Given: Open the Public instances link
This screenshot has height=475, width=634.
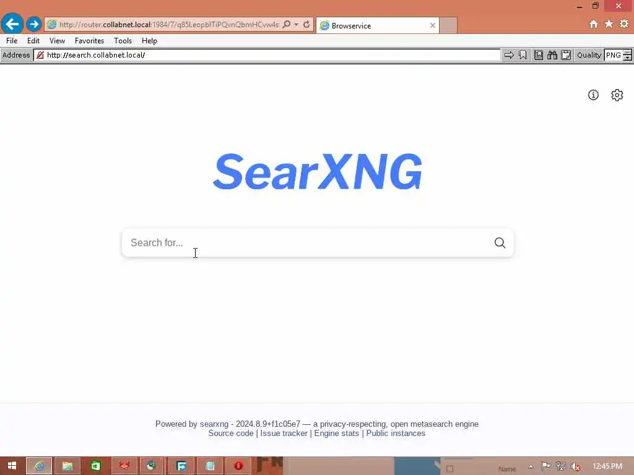Looking at the screenshot, I should coord(396,434).
